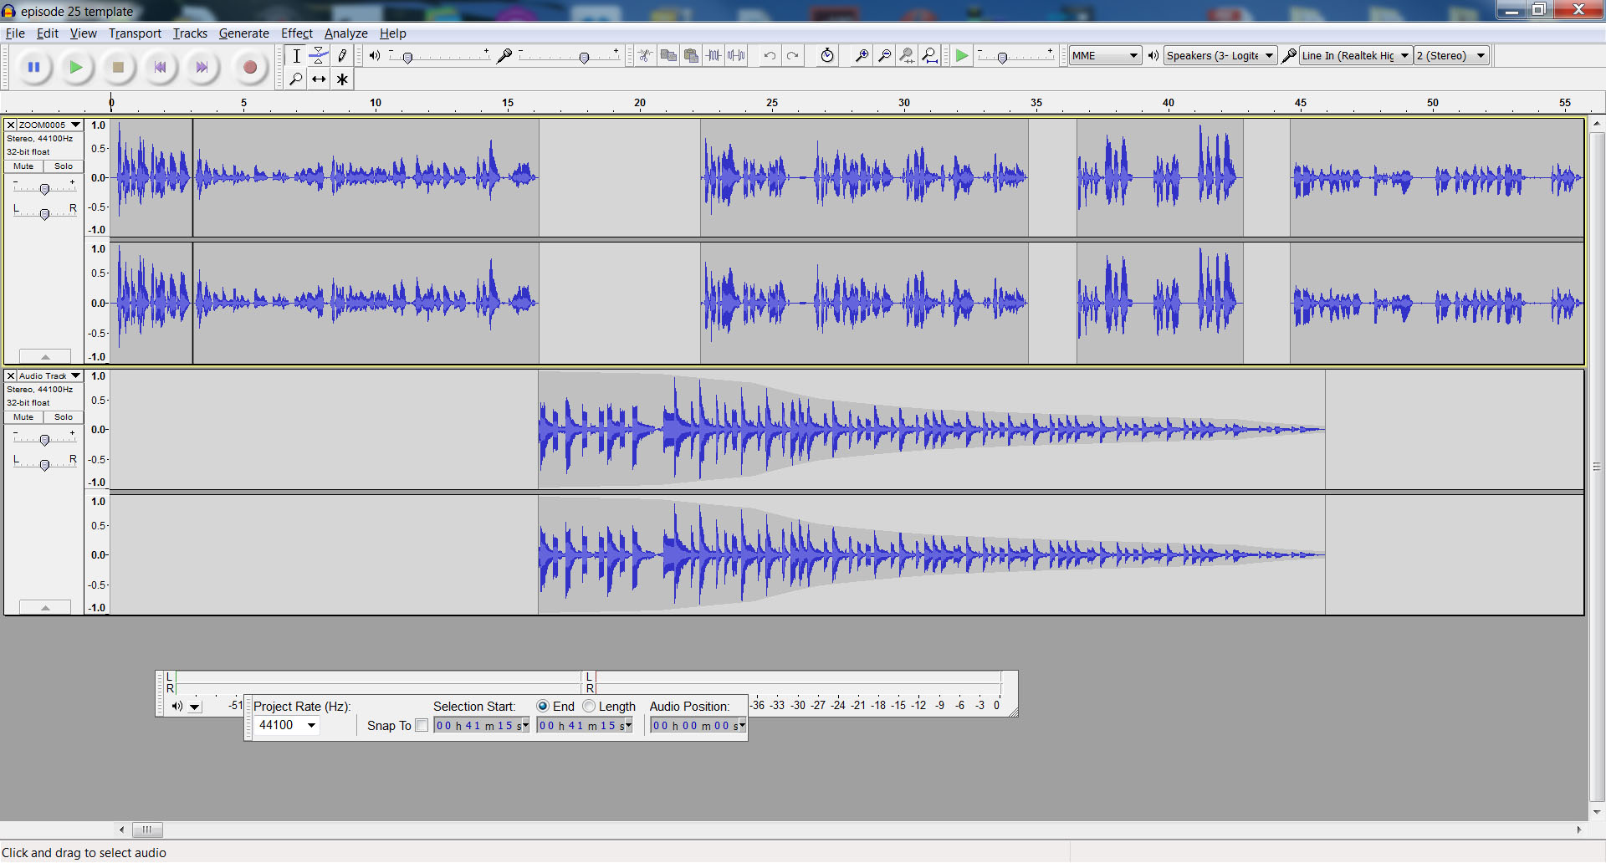Skip to start of project
Viewport: 1606px width, 863px height.
[160, 68]
